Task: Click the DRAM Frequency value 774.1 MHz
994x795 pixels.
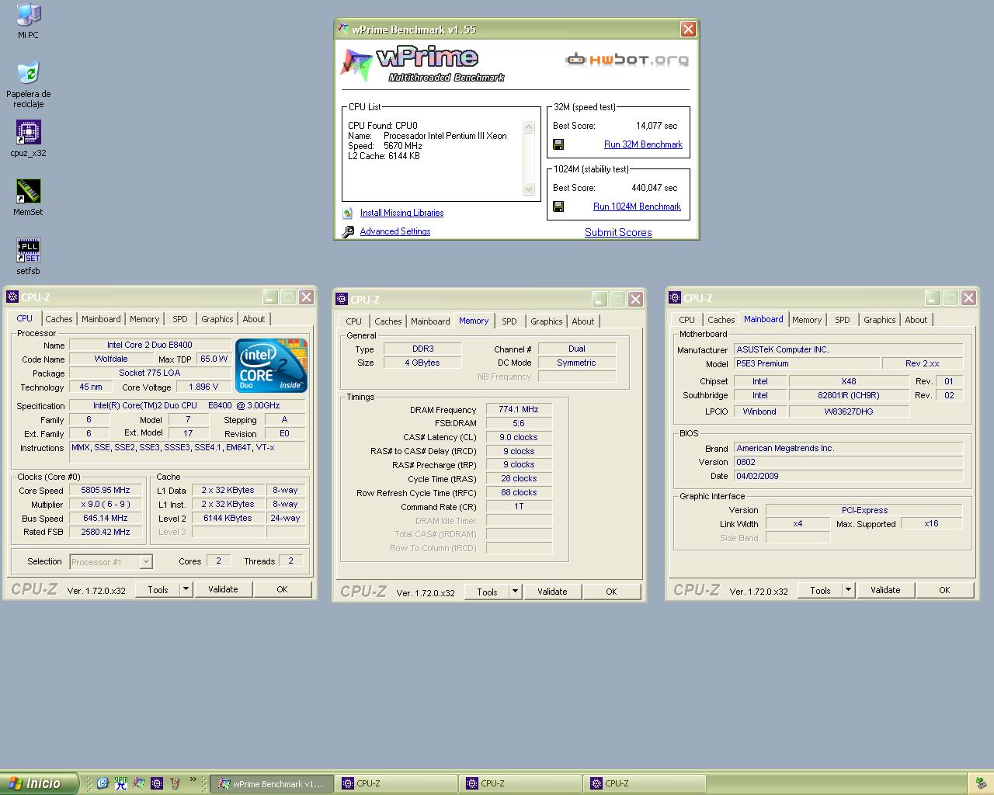Action: point(519,410)
